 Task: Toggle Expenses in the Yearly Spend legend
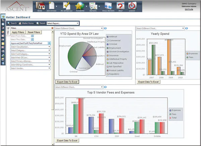192,54
